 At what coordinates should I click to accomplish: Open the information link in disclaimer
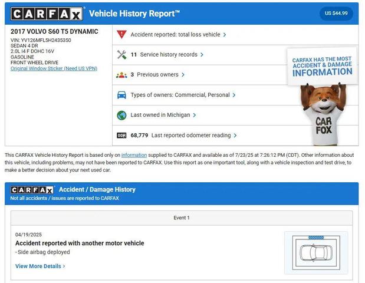[134, 155]
